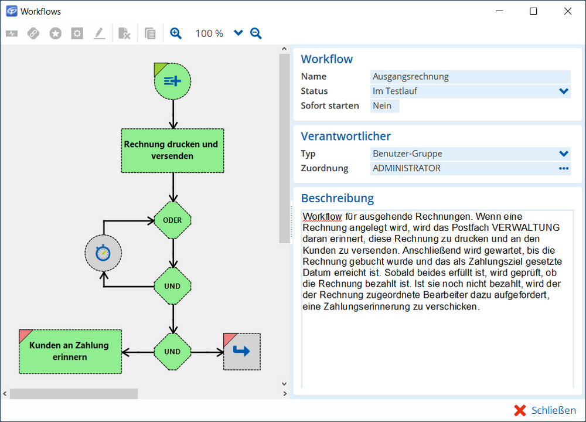Click the document list toolbar icon
586x422 pixels.
[150, 33]
